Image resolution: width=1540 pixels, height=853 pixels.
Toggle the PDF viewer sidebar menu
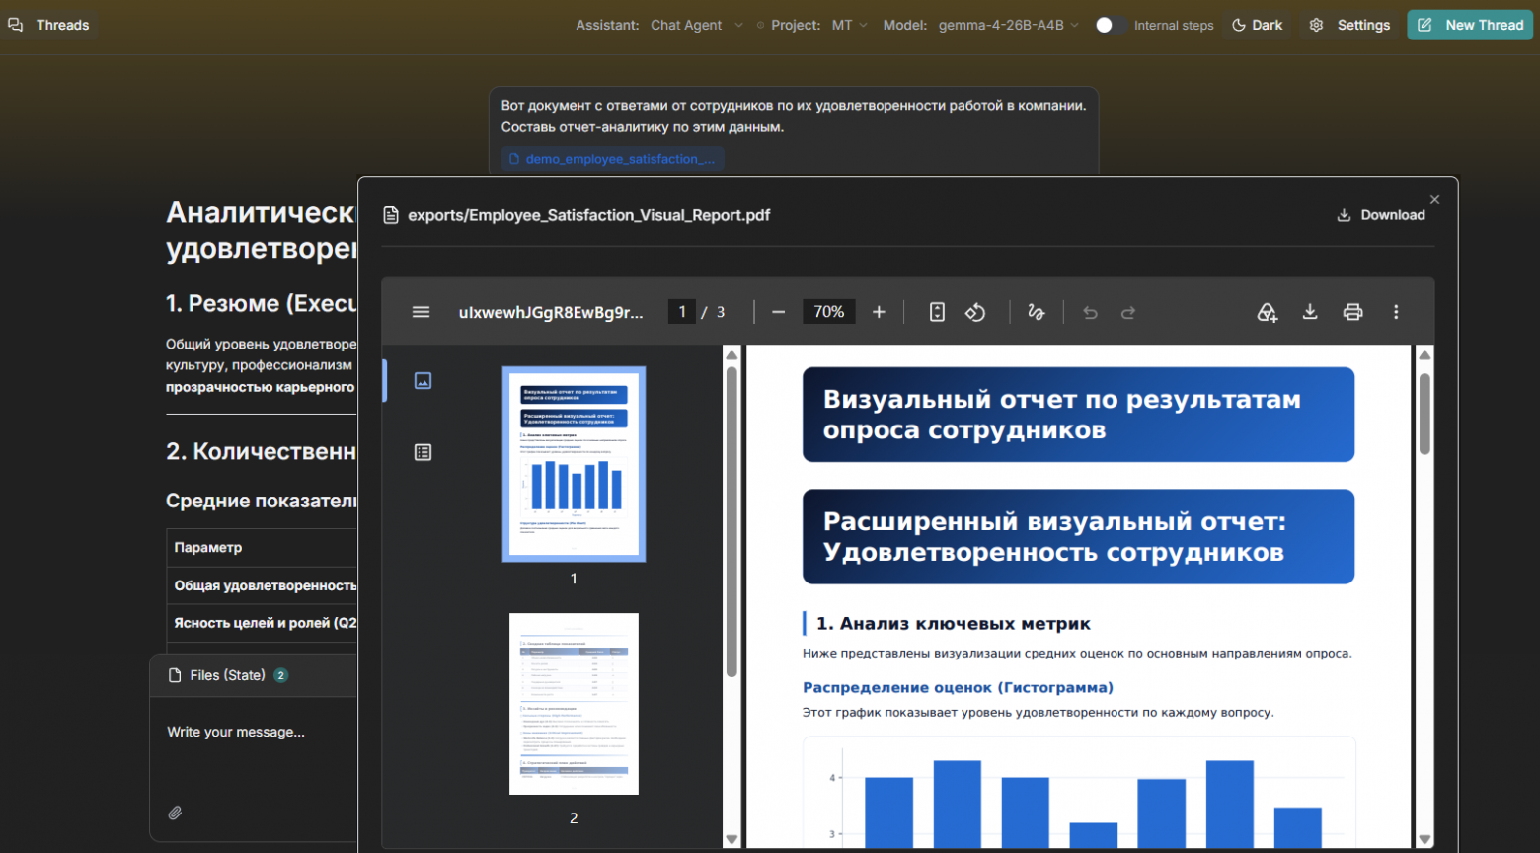pos(421,312)
